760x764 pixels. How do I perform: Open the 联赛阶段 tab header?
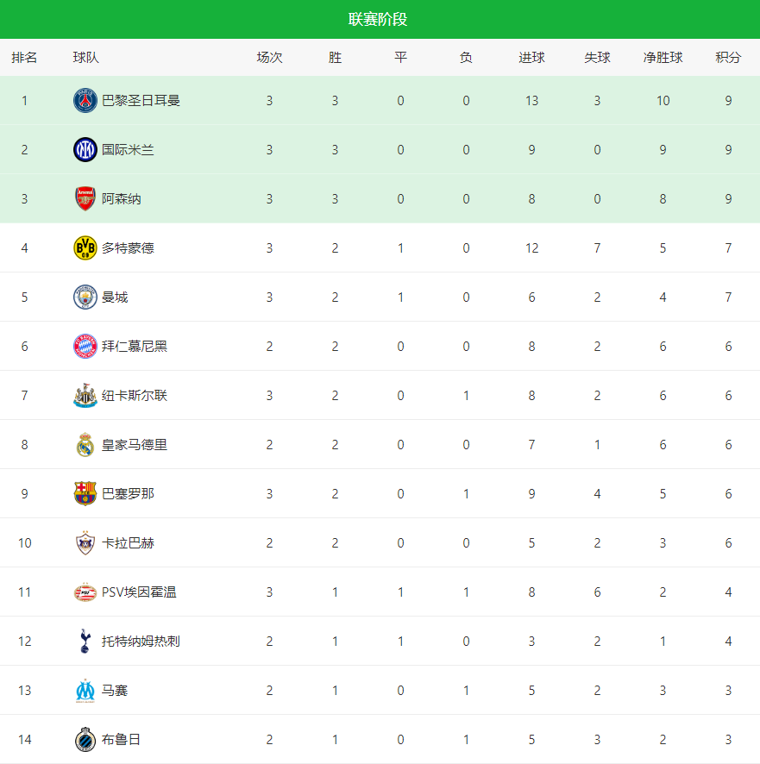coord(378,19)
